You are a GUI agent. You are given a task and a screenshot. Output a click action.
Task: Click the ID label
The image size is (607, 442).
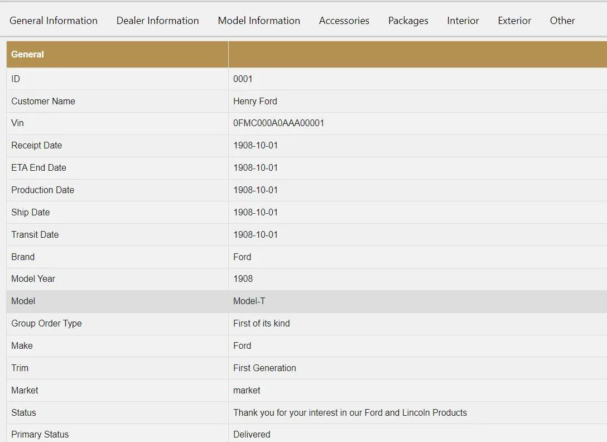[16, 79]
